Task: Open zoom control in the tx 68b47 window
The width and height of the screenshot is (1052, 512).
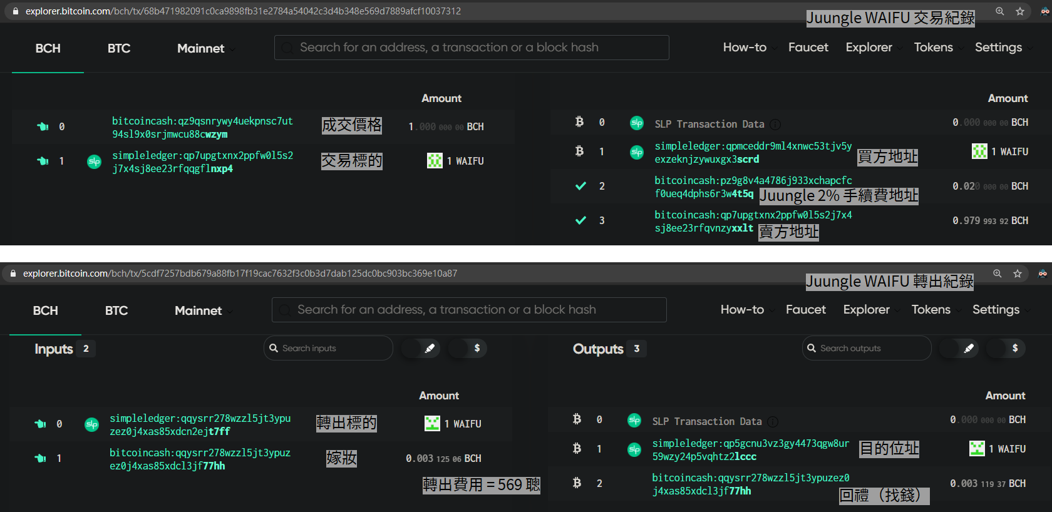Action: pos(1000,11)
